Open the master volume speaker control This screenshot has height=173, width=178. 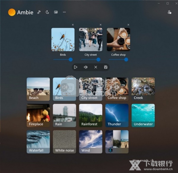coord(86,67)
